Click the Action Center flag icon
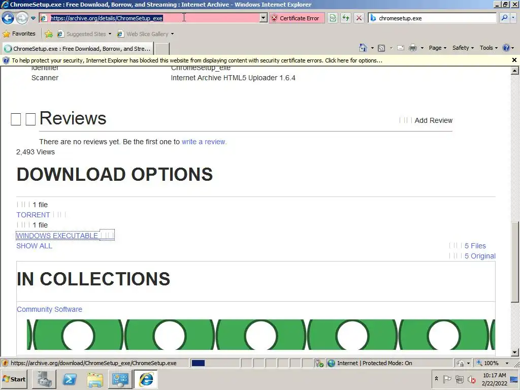Image resolution: width=520 pixels, height=390 pixels. pyautogui.click(x=447, y=379)
